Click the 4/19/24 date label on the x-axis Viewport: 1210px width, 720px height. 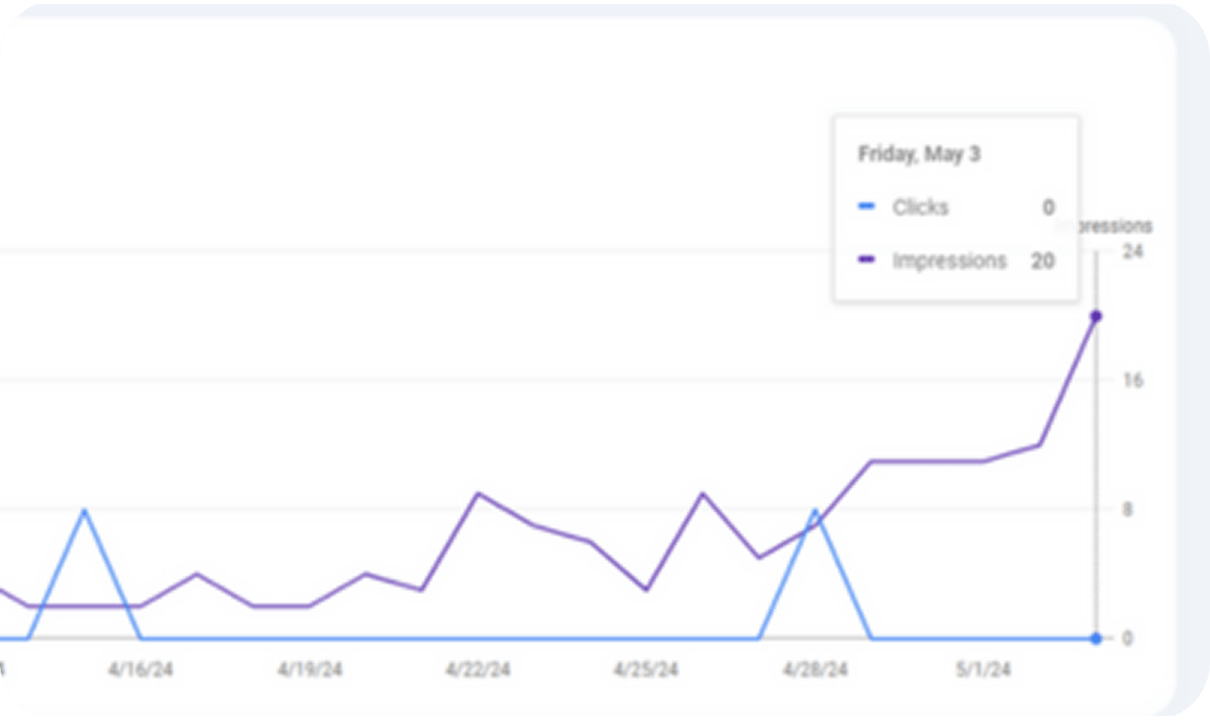[310, 670]
